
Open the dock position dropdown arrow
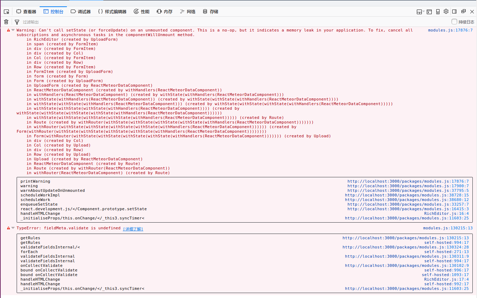click(424, 11)
